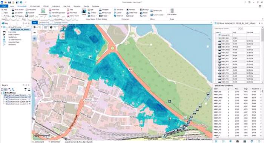The width and height of the screenshot is (264, 143).
Task: Add a Head Time boundary
Action: click(54, 10)
